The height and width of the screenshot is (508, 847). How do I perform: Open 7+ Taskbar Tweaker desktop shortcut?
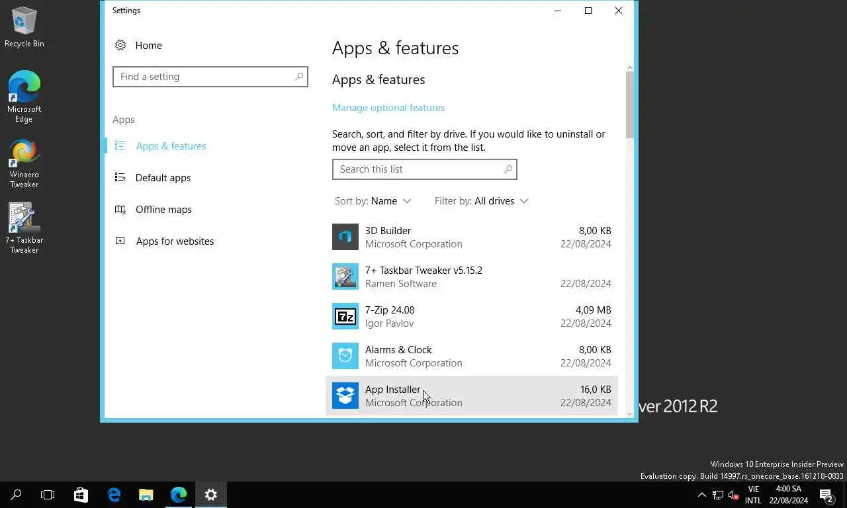point(24,228)
